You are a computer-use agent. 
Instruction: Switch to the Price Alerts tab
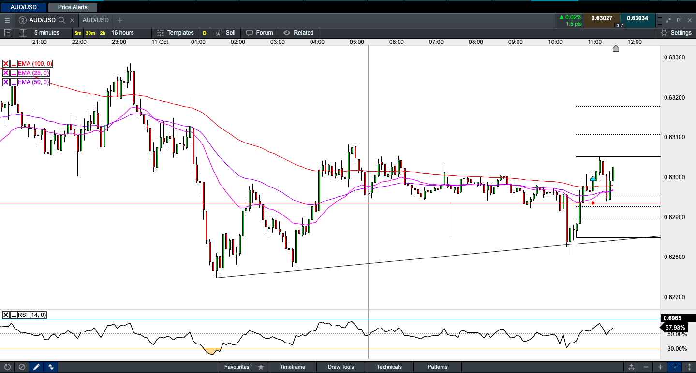(73, 7)
